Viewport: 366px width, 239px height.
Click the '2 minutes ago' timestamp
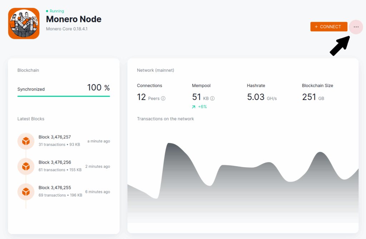point(98,167)
